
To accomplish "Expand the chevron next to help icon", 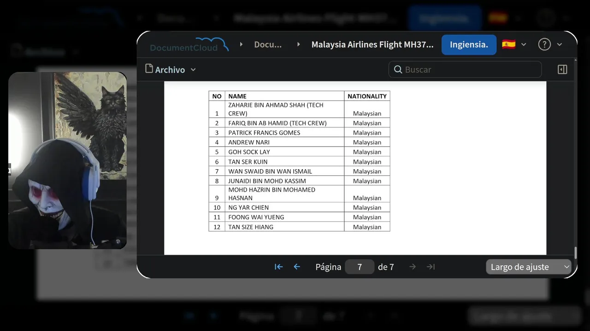I will [560, 45].
